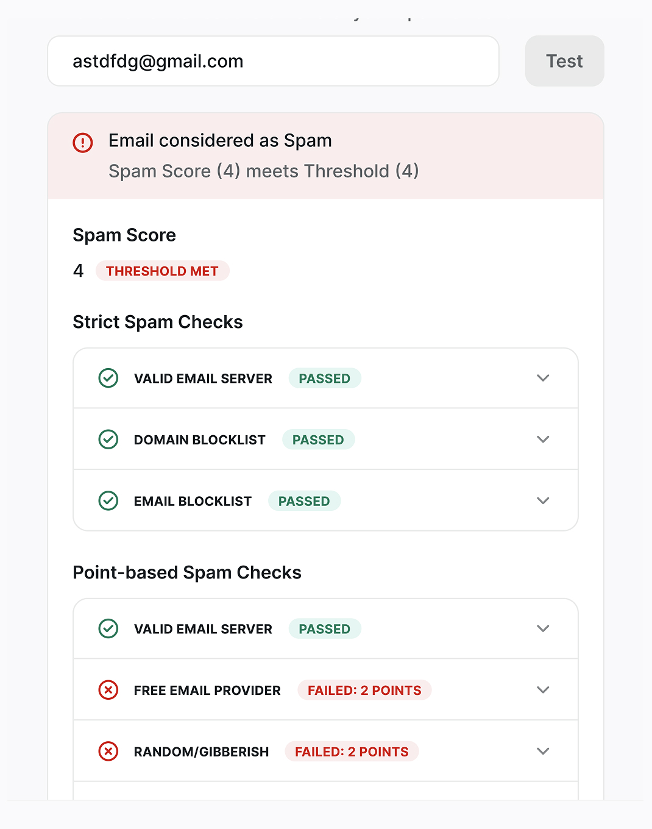Click red X icon beside Random/Gibberish
Image resolution: width=652 pixels, height=829 pixels.
(x=108, y=752)
